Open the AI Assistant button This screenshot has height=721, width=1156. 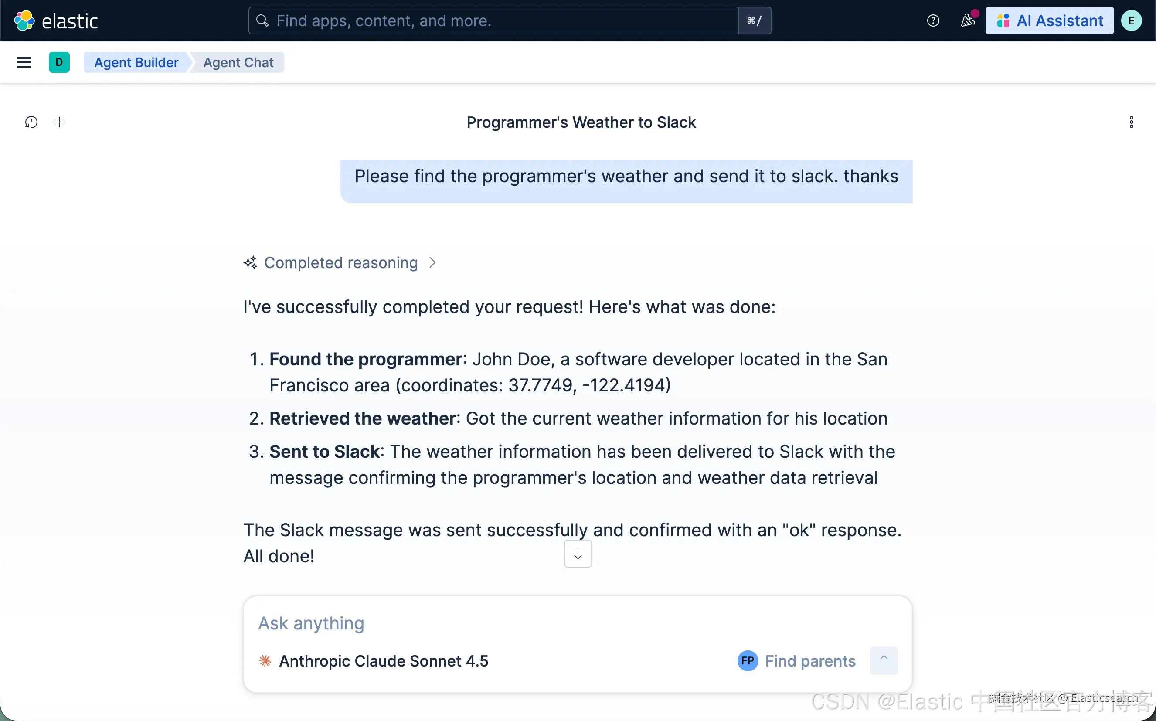click(1049, 20)
